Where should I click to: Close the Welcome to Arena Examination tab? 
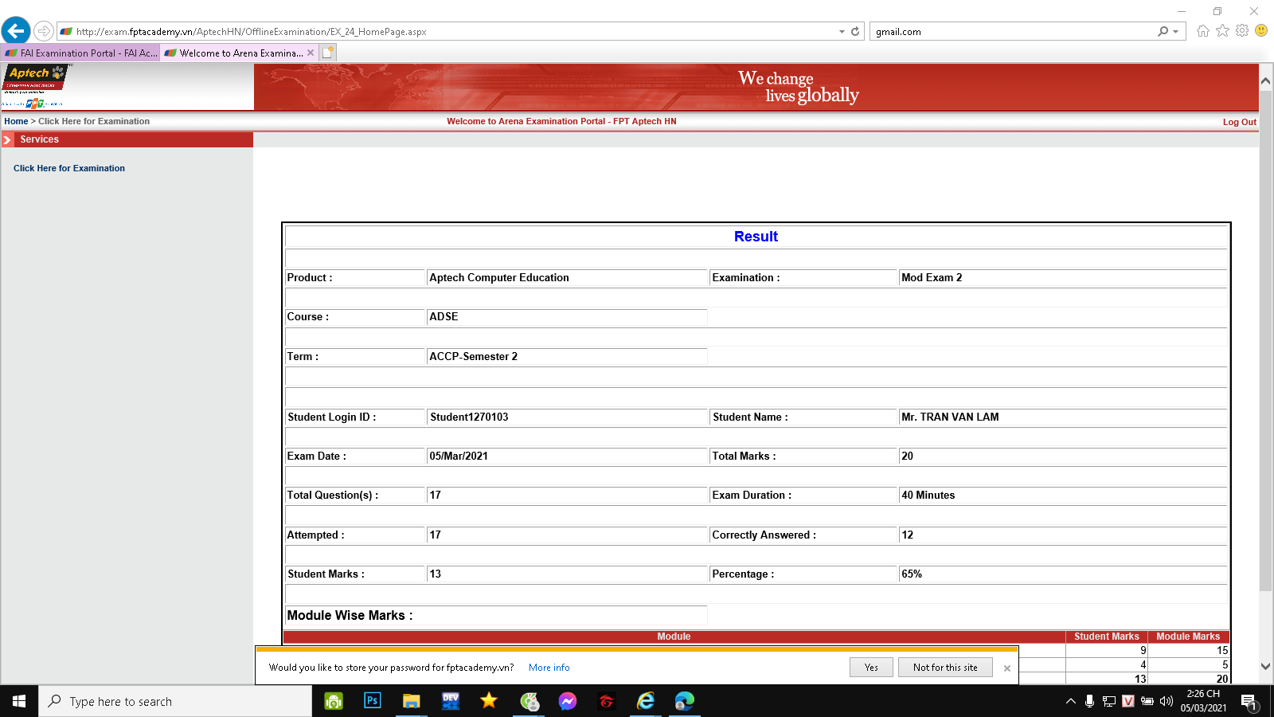coord(311,53)
